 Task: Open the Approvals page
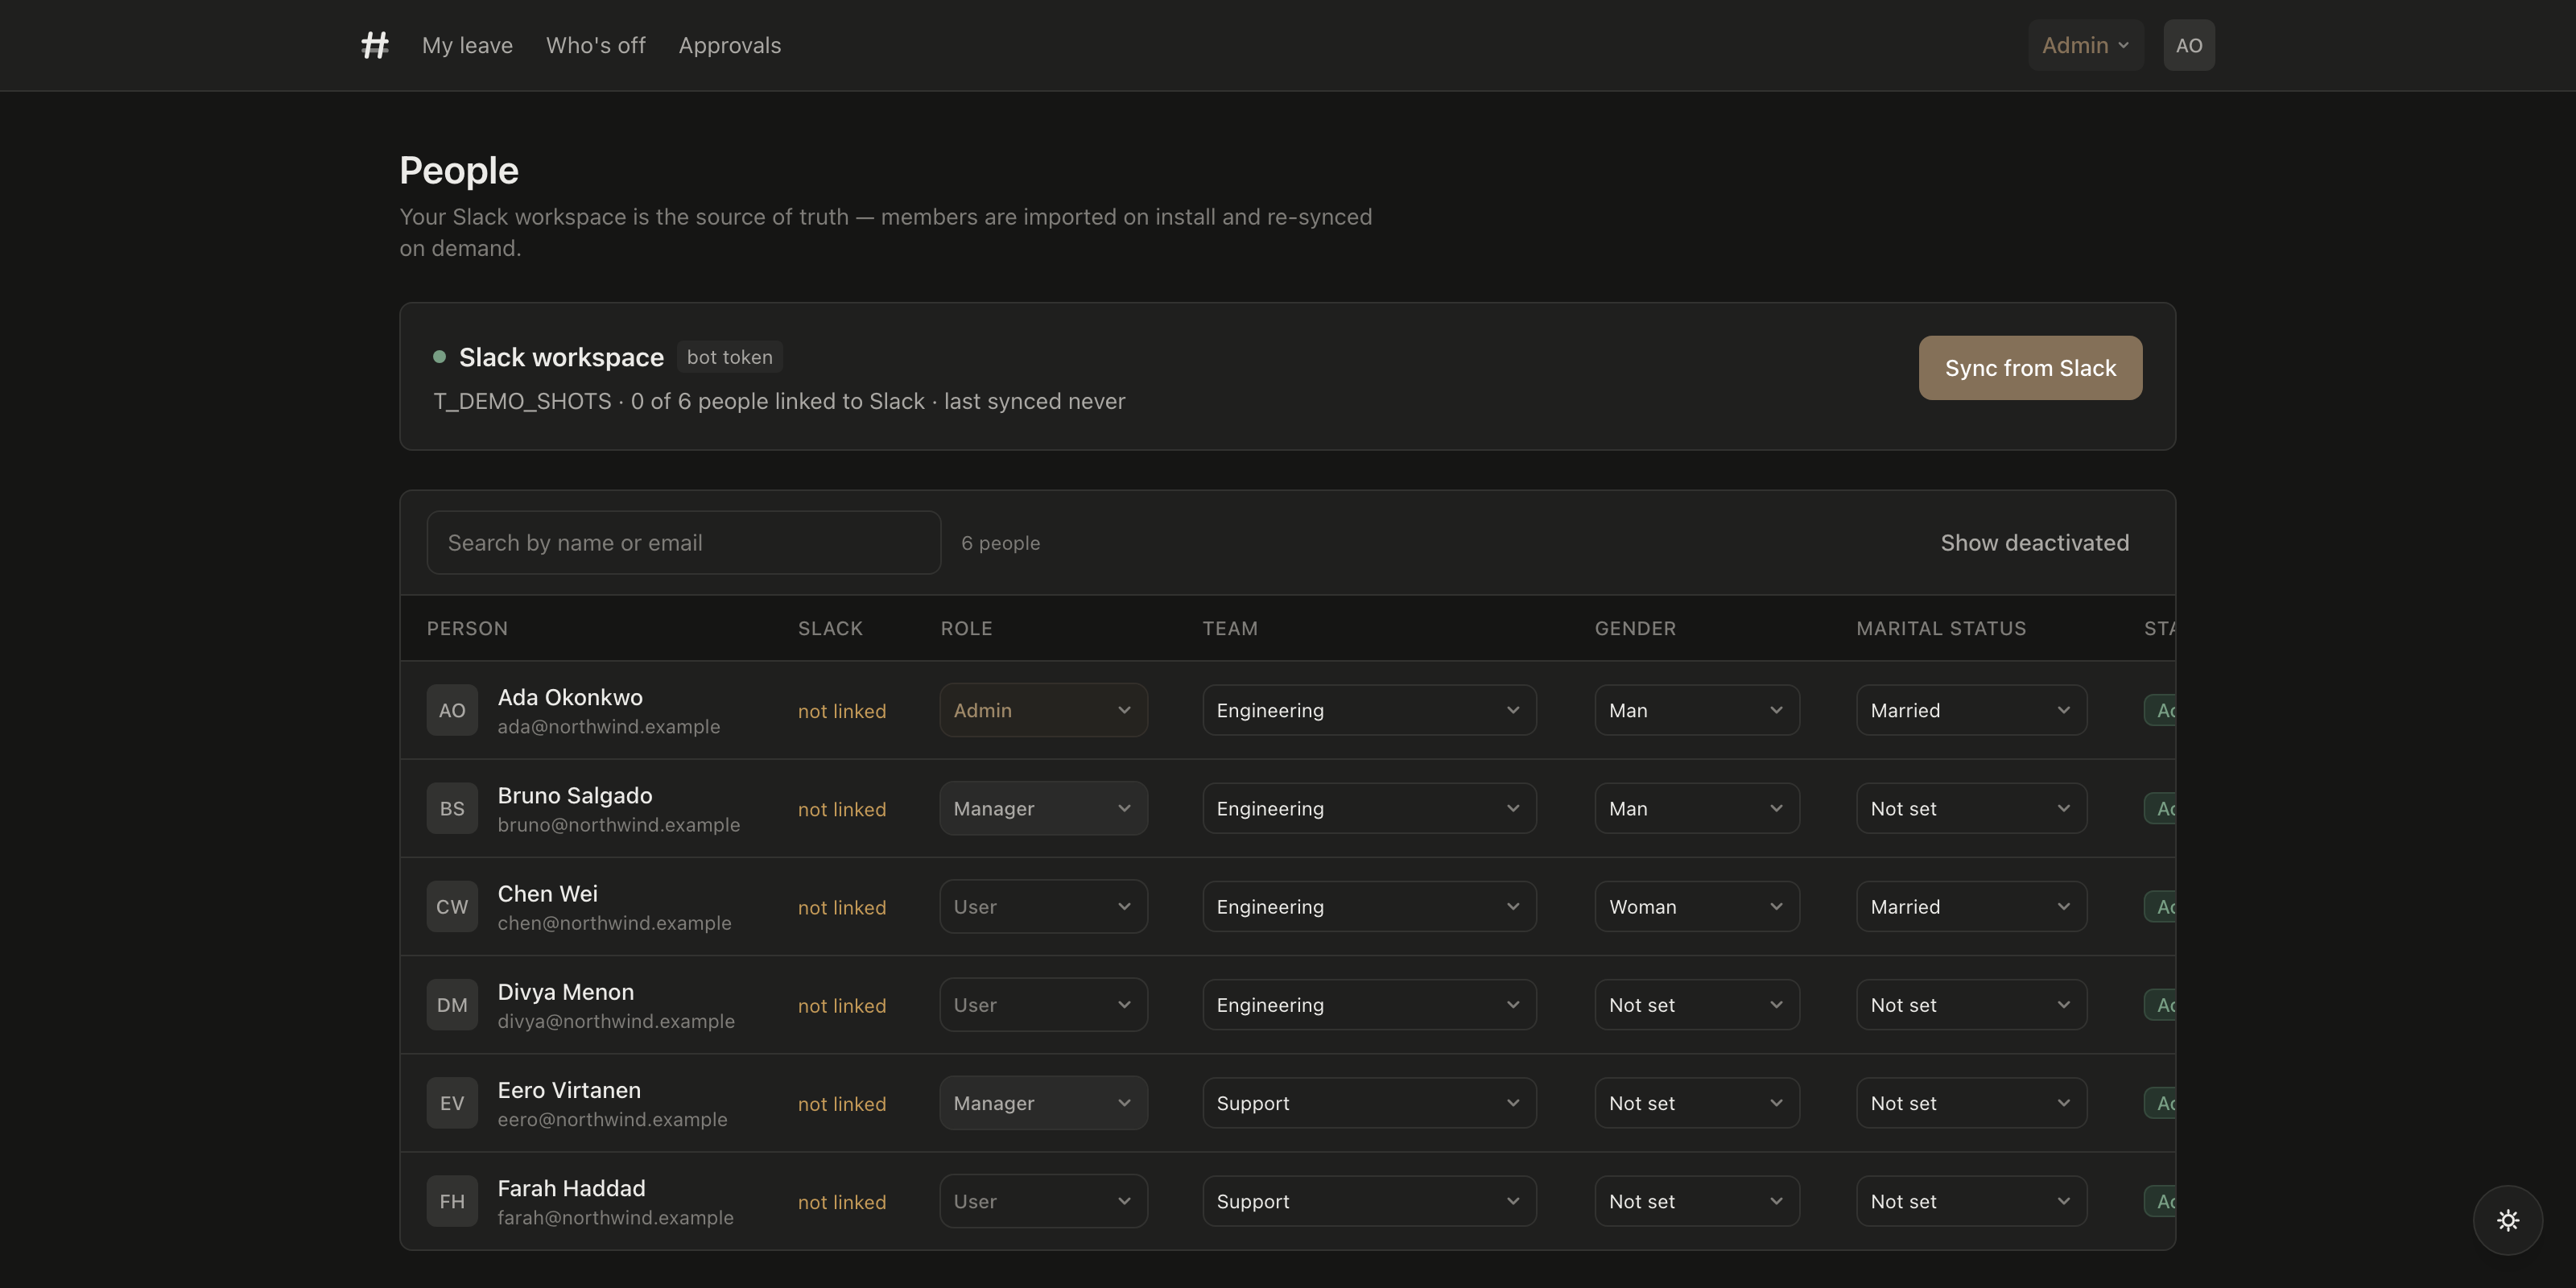pos(730,45)
